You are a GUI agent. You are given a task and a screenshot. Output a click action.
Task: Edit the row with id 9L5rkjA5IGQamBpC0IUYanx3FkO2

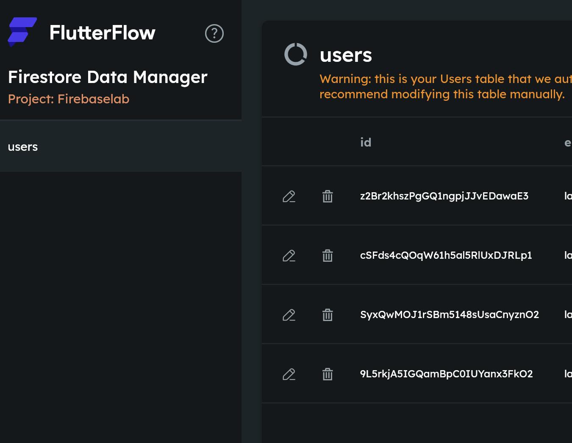click(x=289, y=374)
